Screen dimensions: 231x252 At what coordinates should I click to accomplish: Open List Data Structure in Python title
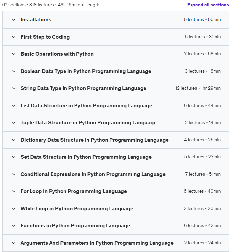pyautogui.click(x=86, y=106)
